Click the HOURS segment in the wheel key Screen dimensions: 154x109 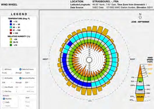click(140, 97)
